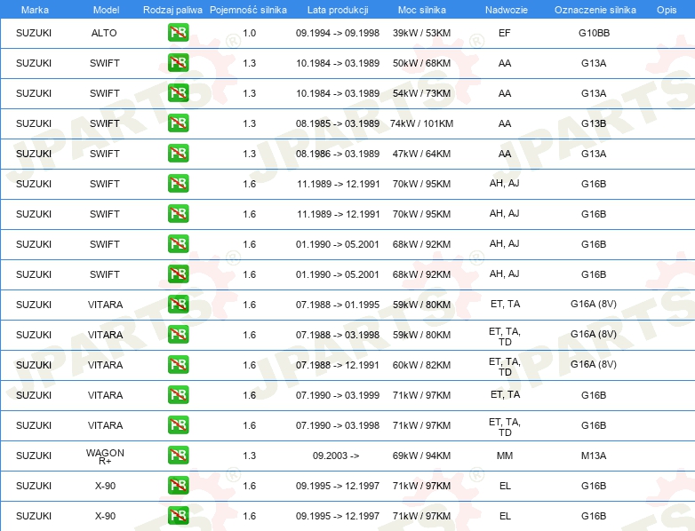Image resolution: width=695 pixels, height=531 pixels.
Task: Select the M13A engine code cell
Action: 594,456
